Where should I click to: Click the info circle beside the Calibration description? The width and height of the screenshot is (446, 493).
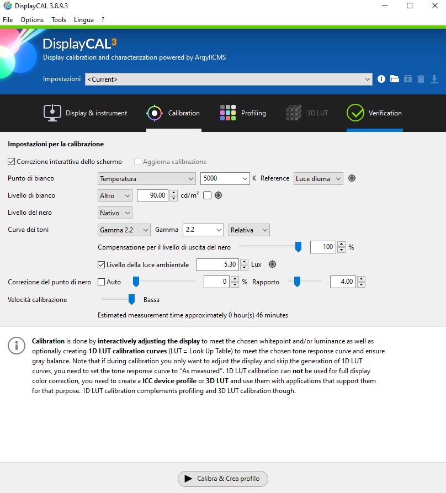(17, 346)
